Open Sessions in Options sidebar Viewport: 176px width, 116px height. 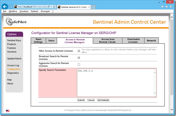pos(12,52)
